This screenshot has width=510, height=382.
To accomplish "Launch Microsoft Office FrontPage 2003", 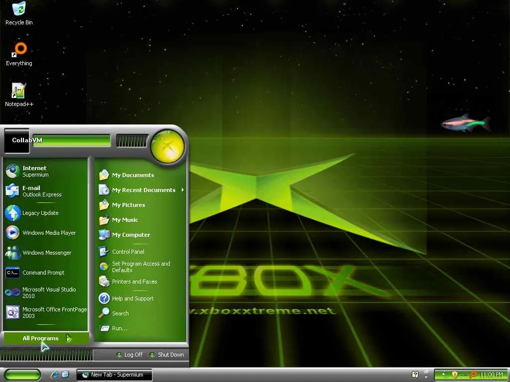I will click(x=45, y=312).
